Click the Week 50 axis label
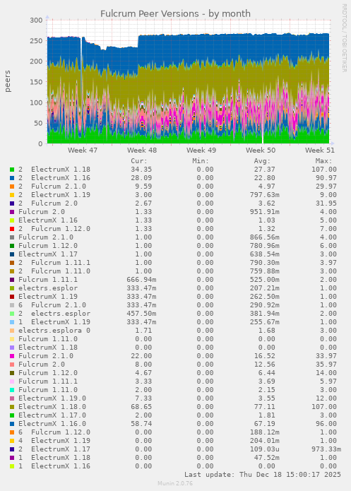Viewport: 351px width, 491px height. pos(261,150)
